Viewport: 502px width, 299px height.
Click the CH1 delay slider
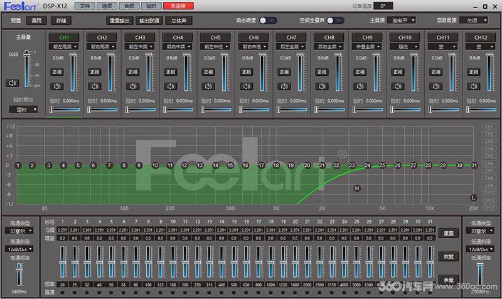coord(65,110)
